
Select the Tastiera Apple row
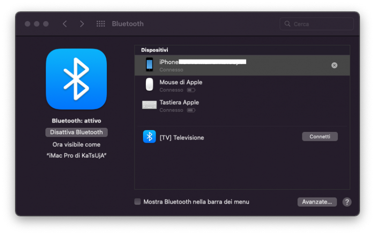tap(242, 105)
